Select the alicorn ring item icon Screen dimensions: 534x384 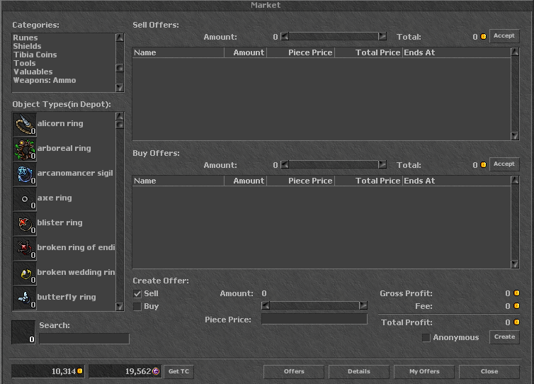pyautogui.click(x=25, y=125)
